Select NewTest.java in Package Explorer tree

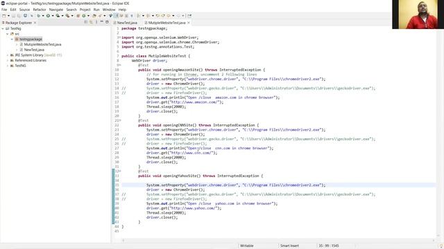[x=34, y=50]
